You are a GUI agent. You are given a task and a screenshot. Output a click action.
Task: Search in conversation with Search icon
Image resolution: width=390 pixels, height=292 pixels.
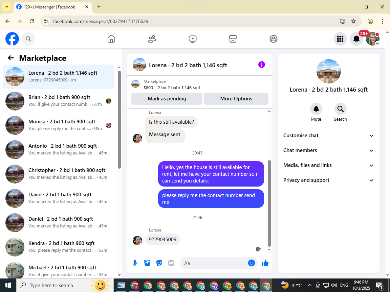340,109
